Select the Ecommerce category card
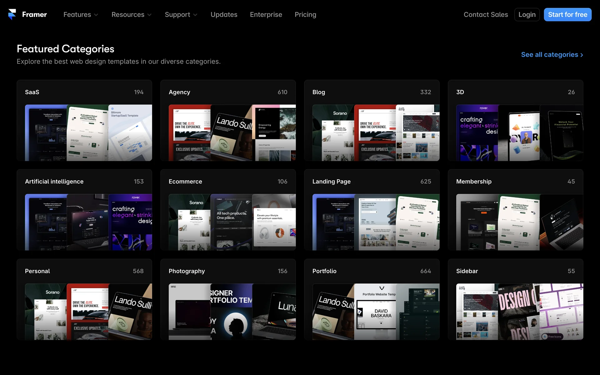The image size is (600, 375). coord(228,210)
